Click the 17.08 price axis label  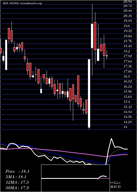coord(128,72)
